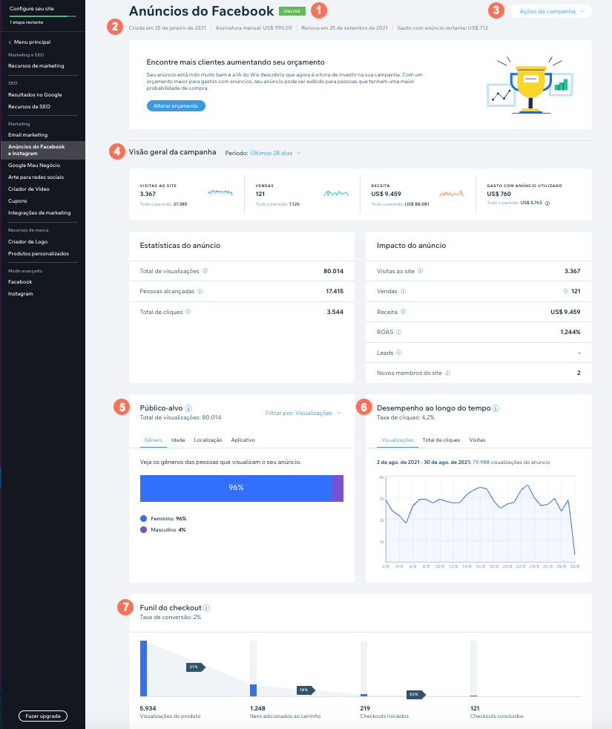Open Produtos personalizados in sidebar
The image size is (612, 729).
(39, 254)
